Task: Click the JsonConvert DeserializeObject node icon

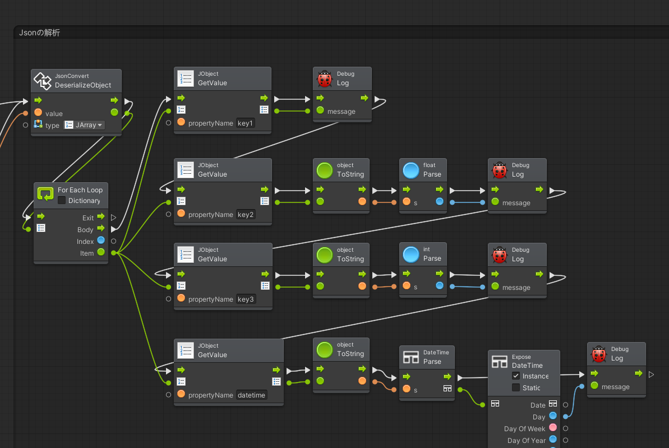Action: tap(41, 80)
